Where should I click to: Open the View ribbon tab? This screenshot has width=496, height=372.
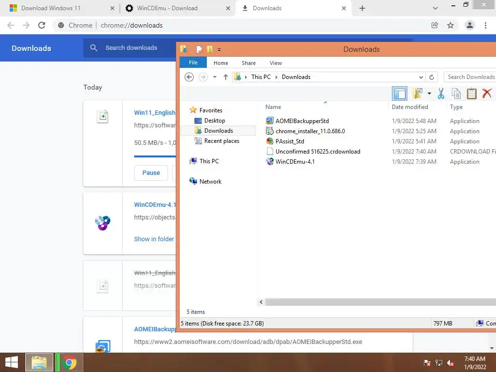pos(276,63)
